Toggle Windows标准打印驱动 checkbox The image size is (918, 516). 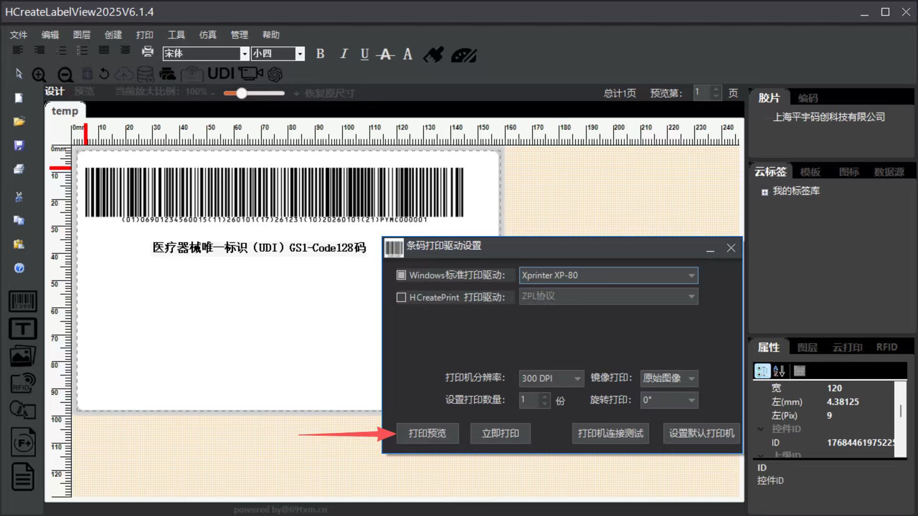401,275
